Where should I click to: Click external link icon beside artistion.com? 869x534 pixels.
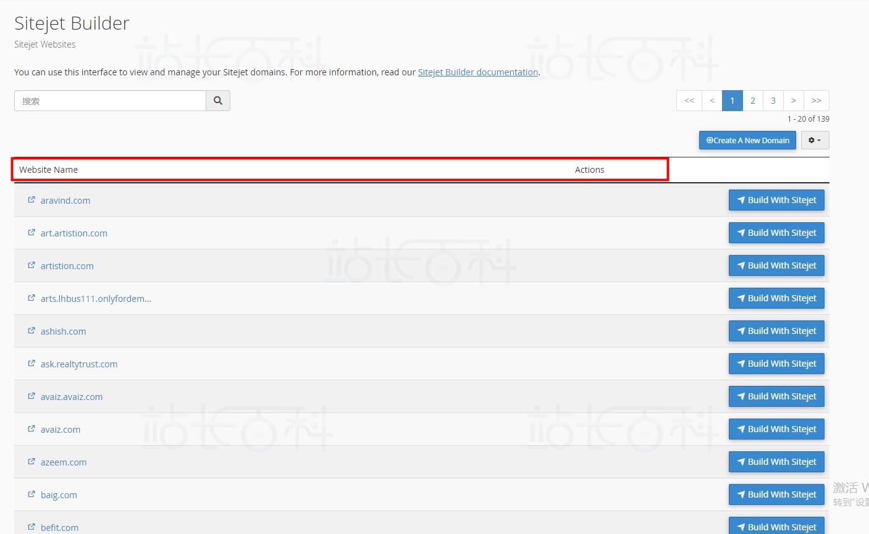click(x=31, y=265)
